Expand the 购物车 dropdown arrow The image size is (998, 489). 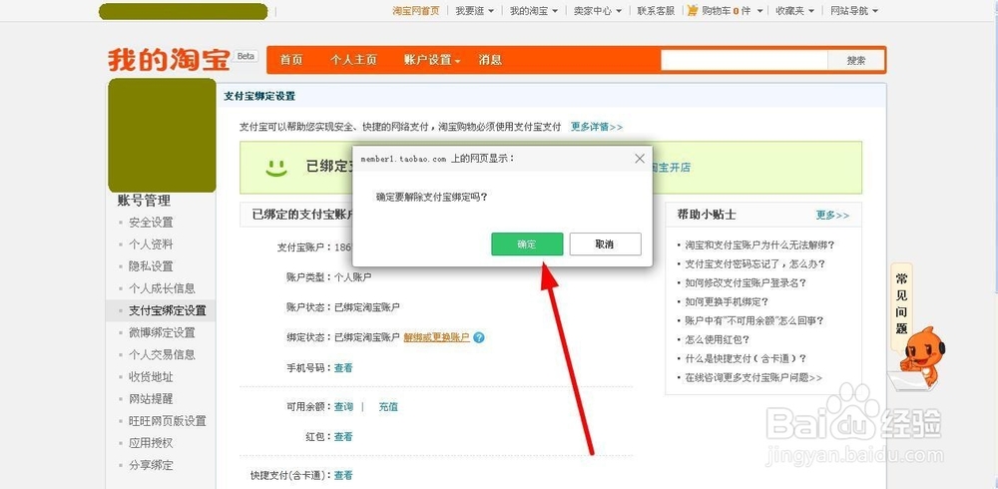pyautogui.click(x=759, y=11)
